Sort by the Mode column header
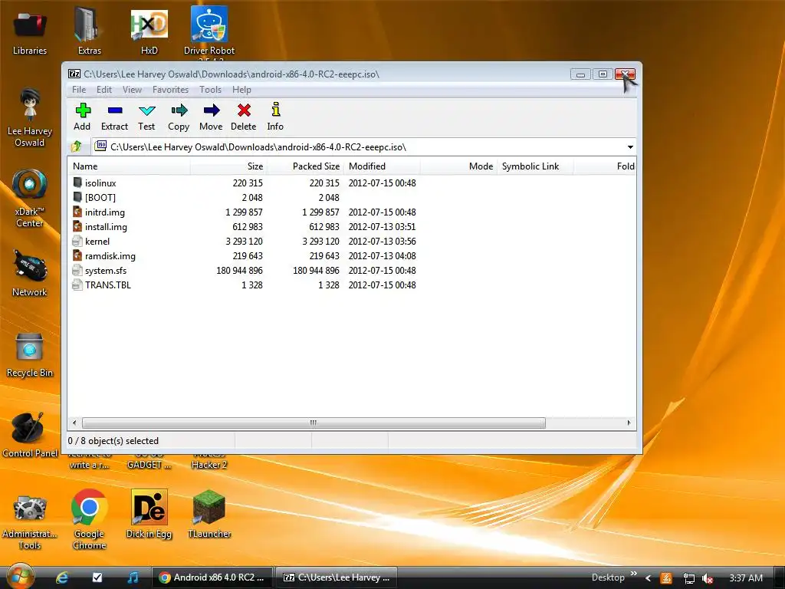This screenshot has width=785, height=589. [x=458, y=166]
